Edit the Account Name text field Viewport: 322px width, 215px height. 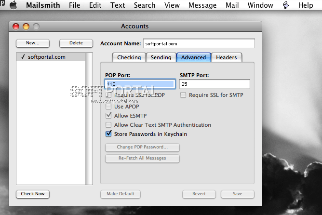(x=199, y=43)
